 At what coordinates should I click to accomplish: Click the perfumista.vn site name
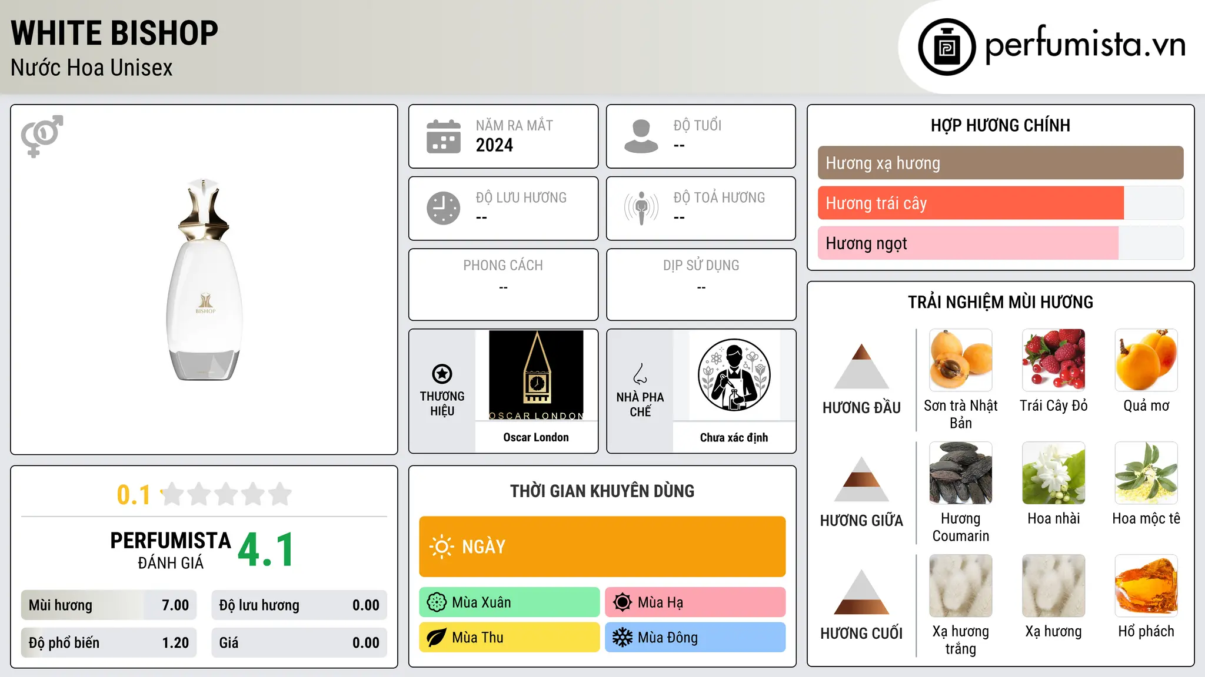[x=1086, y=45]
